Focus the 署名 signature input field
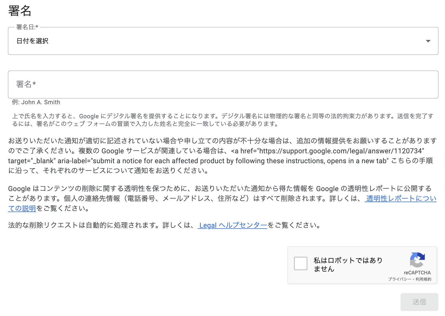The height and width of the screenshot is (316, 445). [223, 84]
